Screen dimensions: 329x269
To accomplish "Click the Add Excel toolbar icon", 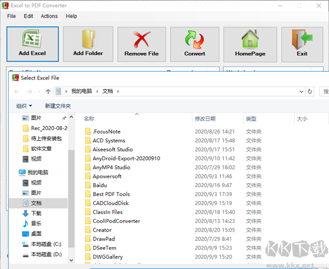I will [32, 43].
